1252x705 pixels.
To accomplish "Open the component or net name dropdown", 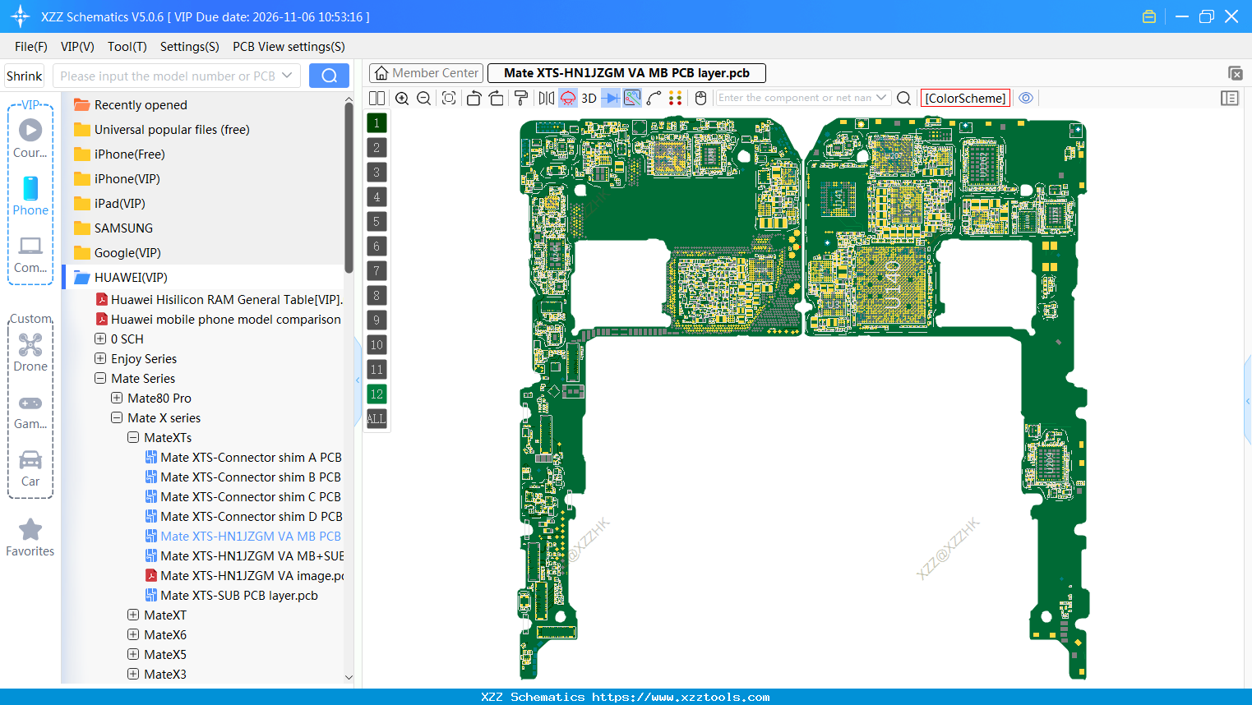I will [880, 97].
